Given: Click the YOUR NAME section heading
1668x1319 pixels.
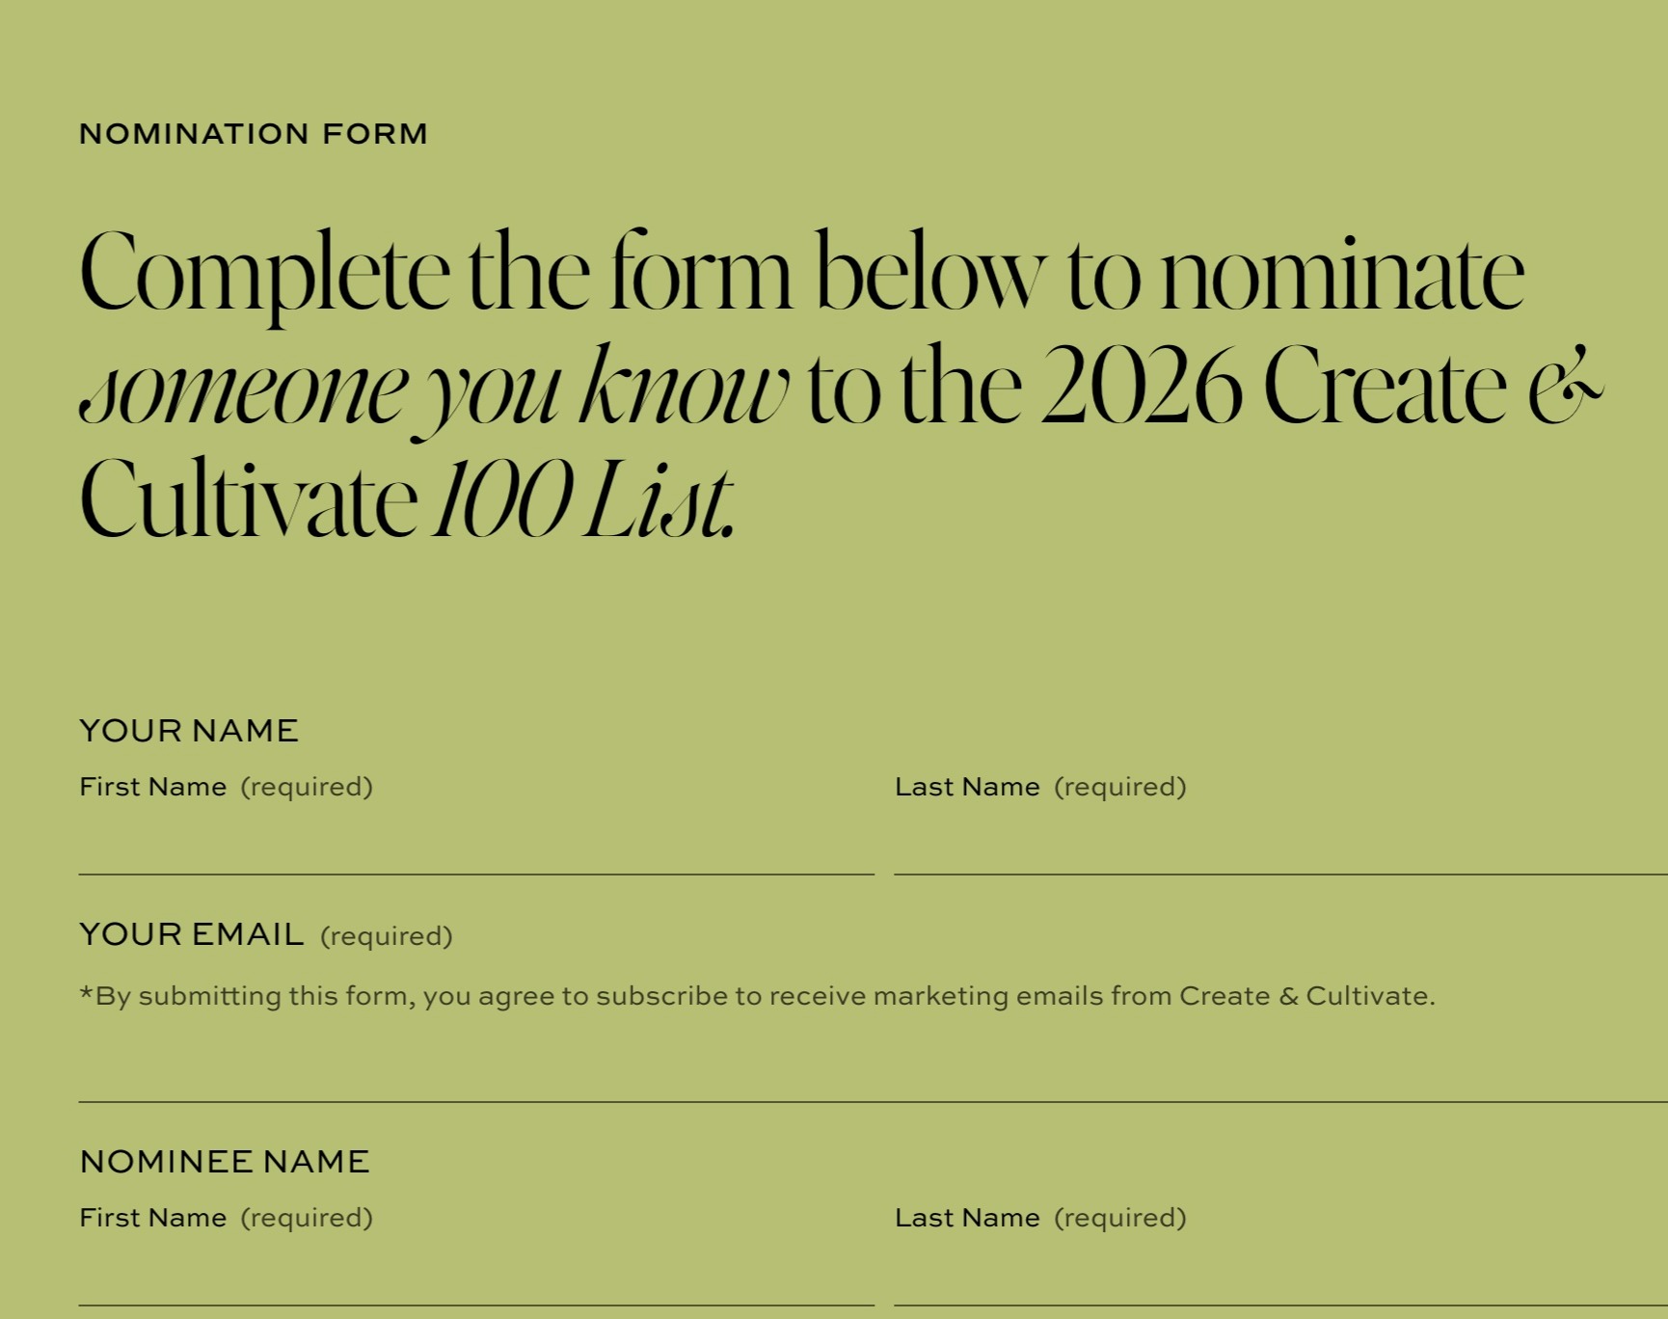Looking at the screenshot, I should [189, 731].
